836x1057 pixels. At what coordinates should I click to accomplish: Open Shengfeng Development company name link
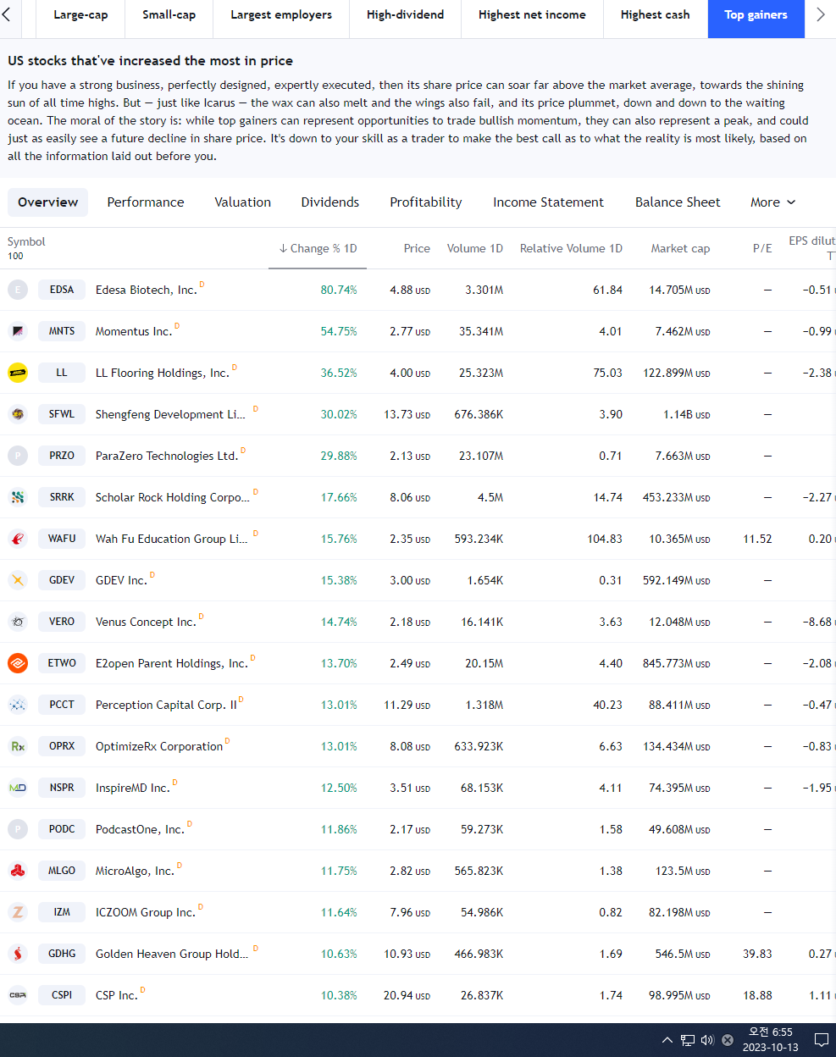(170, 414)
